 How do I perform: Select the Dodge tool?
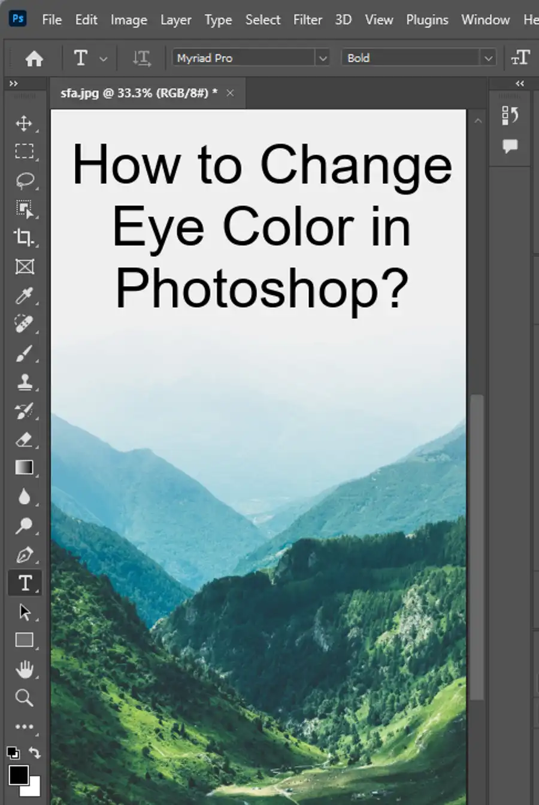pos(24,525)
